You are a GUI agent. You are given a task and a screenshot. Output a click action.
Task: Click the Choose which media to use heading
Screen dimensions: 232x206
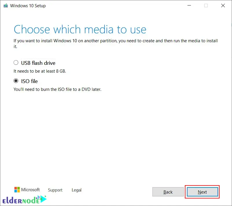tap(80, 29)
